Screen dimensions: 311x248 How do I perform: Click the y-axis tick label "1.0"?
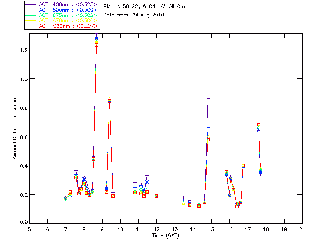24,79
